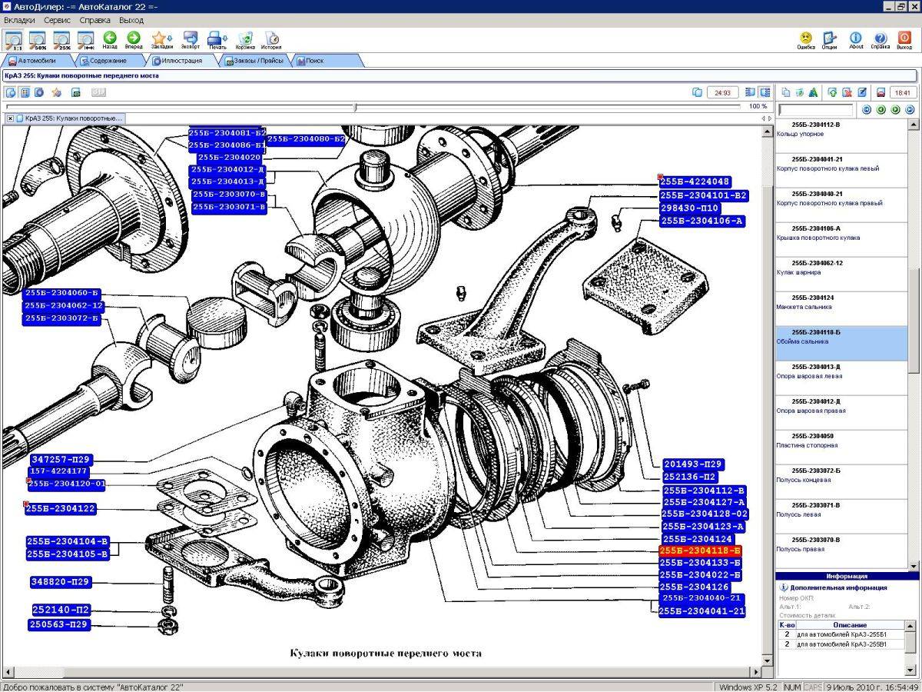922x692 pixels.
Task: Set illustration zoom to 1:1
Action: pyautogui.click(x=14, y=39)
